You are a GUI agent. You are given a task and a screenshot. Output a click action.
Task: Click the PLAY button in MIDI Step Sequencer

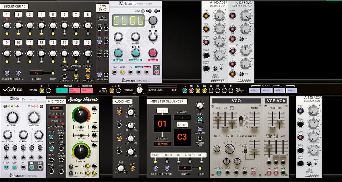coord(155,162)
